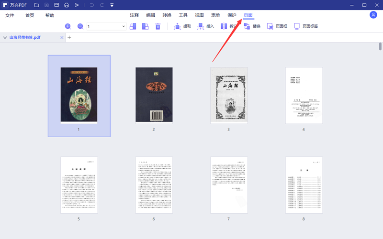
Task: Click the 页面标签 page label button
Action: point(305,26)
